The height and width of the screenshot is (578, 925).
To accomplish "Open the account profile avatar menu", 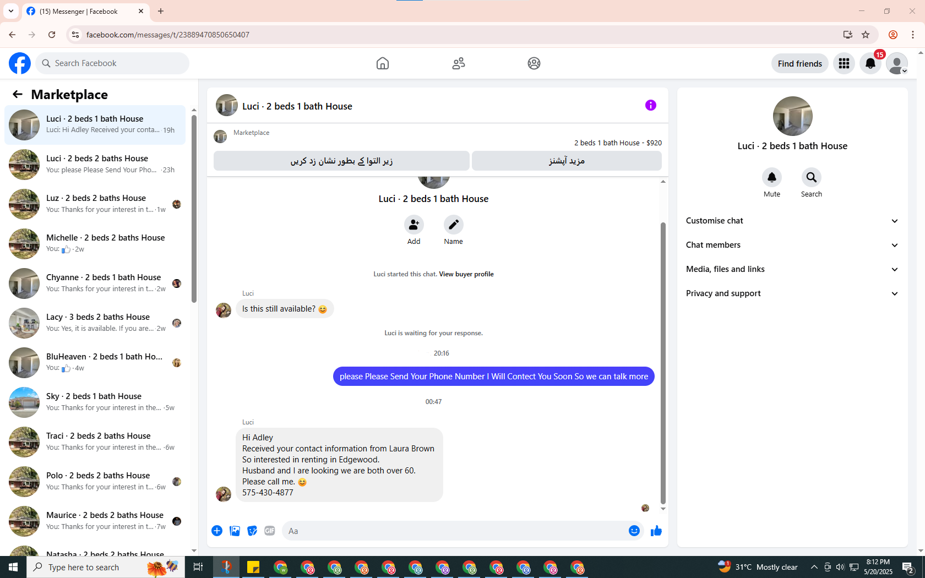I will (897, 63).
